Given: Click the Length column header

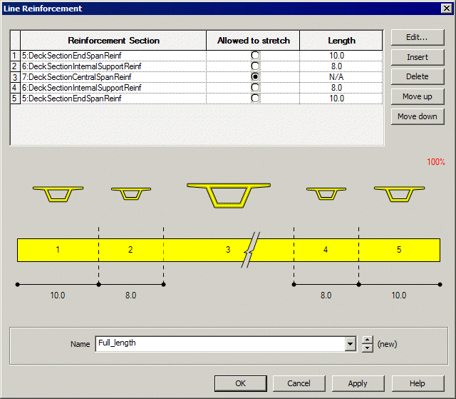Looking at the screenshot, I should [x=341, y=41].
